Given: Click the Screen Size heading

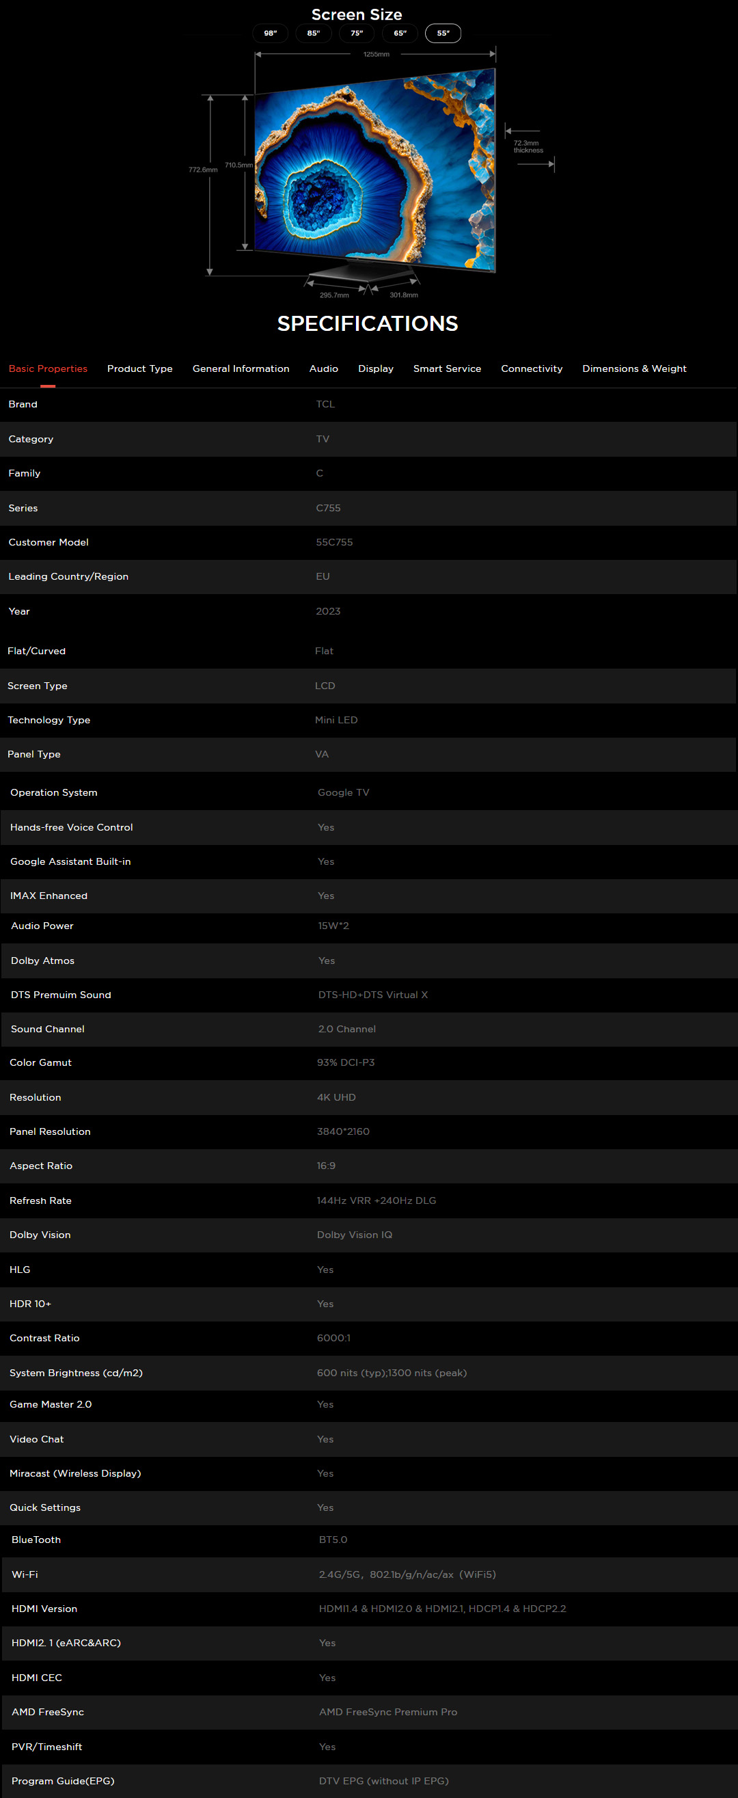Looking at the screenshot, I should 357,14.
